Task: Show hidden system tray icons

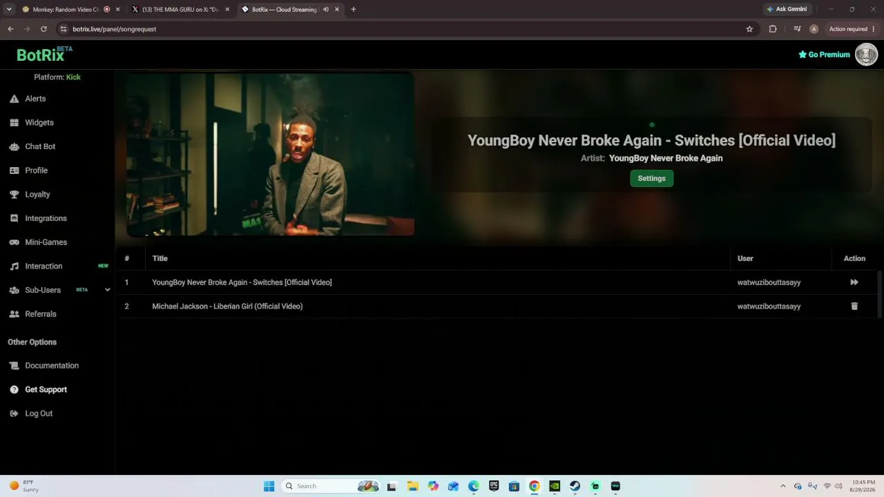Action: coord(782,486)
